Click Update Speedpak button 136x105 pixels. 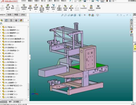(91, 8)
